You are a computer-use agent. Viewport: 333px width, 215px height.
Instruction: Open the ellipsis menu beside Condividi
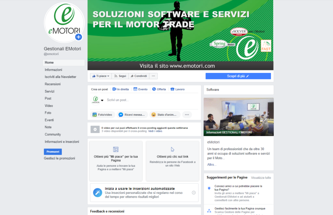(x=153, y=76)
